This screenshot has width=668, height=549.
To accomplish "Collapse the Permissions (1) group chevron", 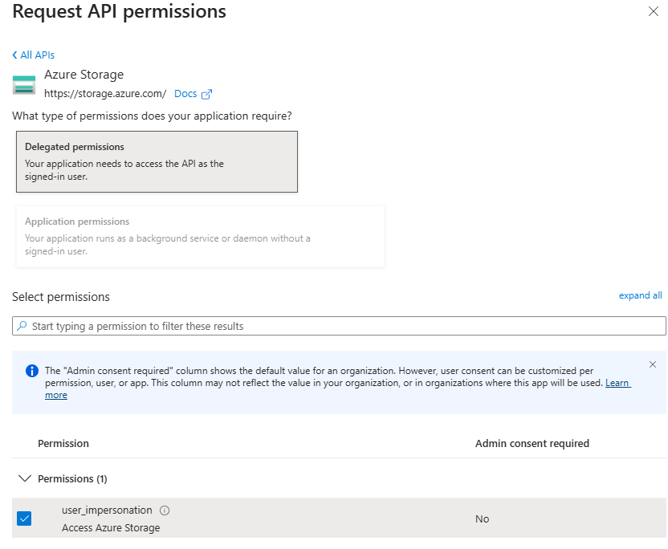I will coord(25,478).
